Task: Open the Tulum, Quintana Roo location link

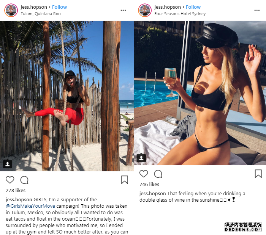Action: tap(41, 14)
